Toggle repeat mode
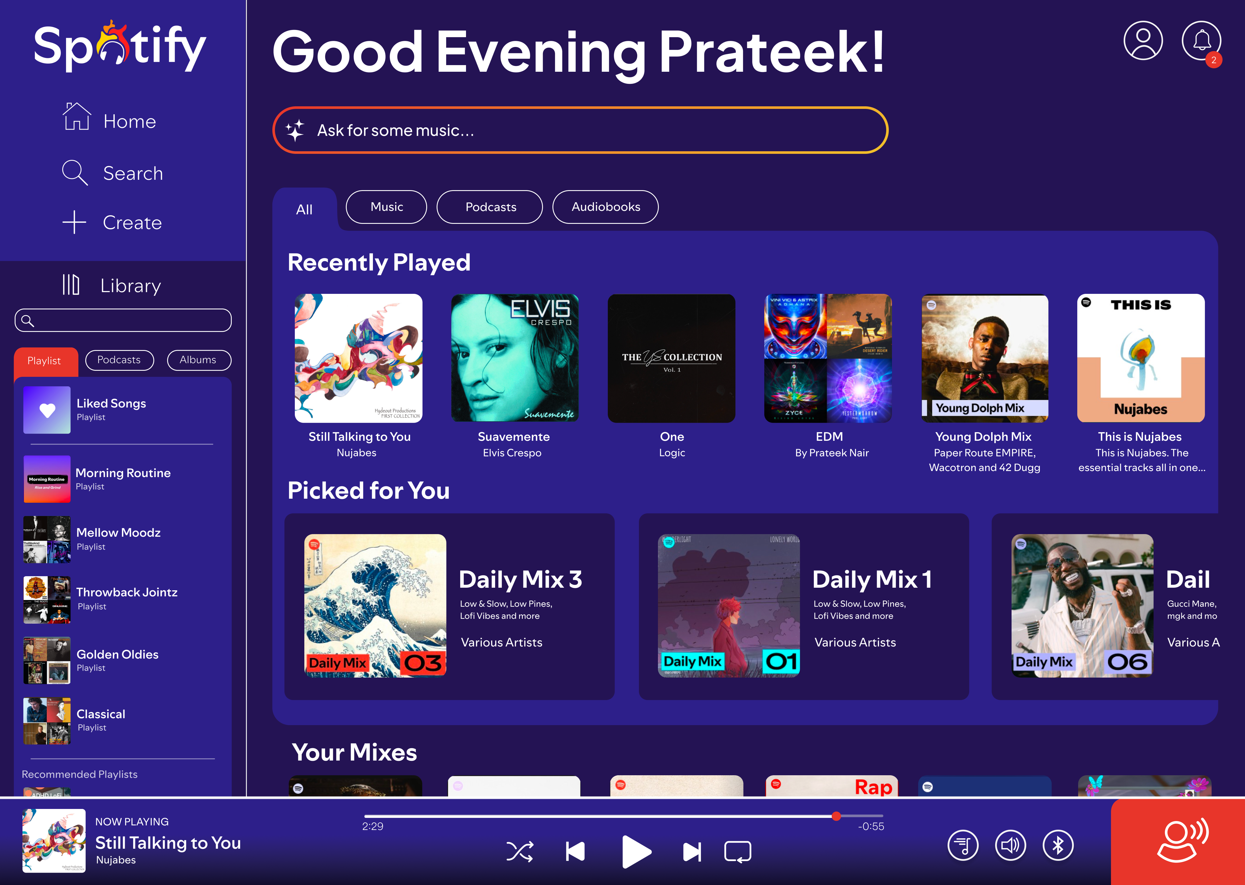 click(737, 852)
